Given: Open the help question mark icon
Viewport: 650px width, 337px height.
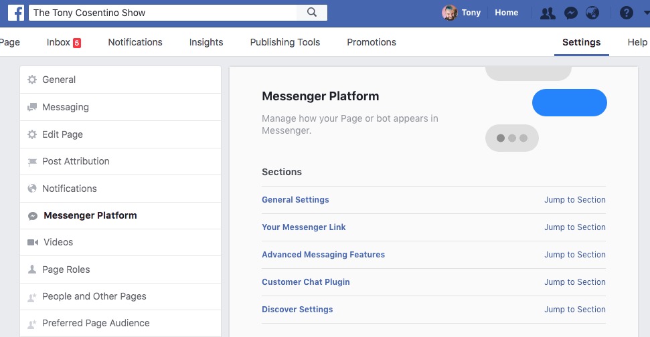Looking at the screenshot, I should [x=626, y=13].
